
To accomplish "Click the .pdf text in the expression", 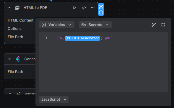I will point(107,38).
